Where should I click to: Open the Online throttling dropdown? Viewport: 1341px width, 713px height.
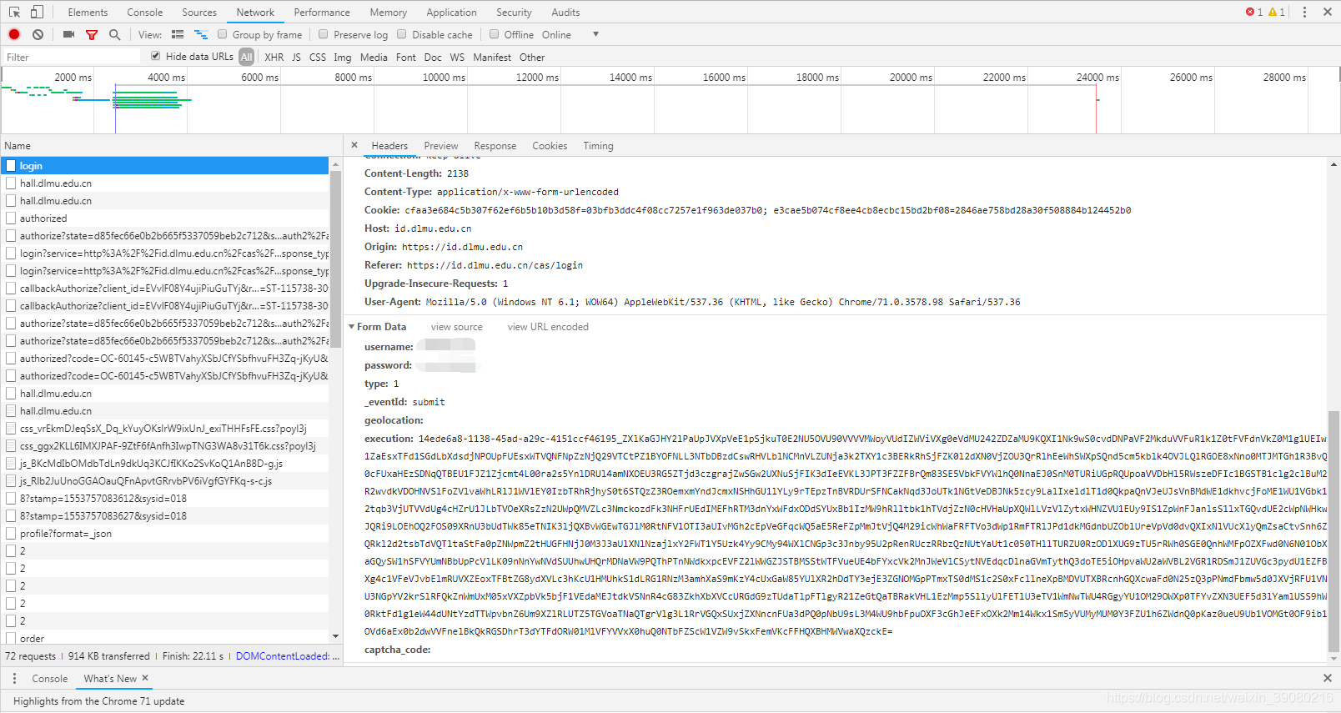570,34
